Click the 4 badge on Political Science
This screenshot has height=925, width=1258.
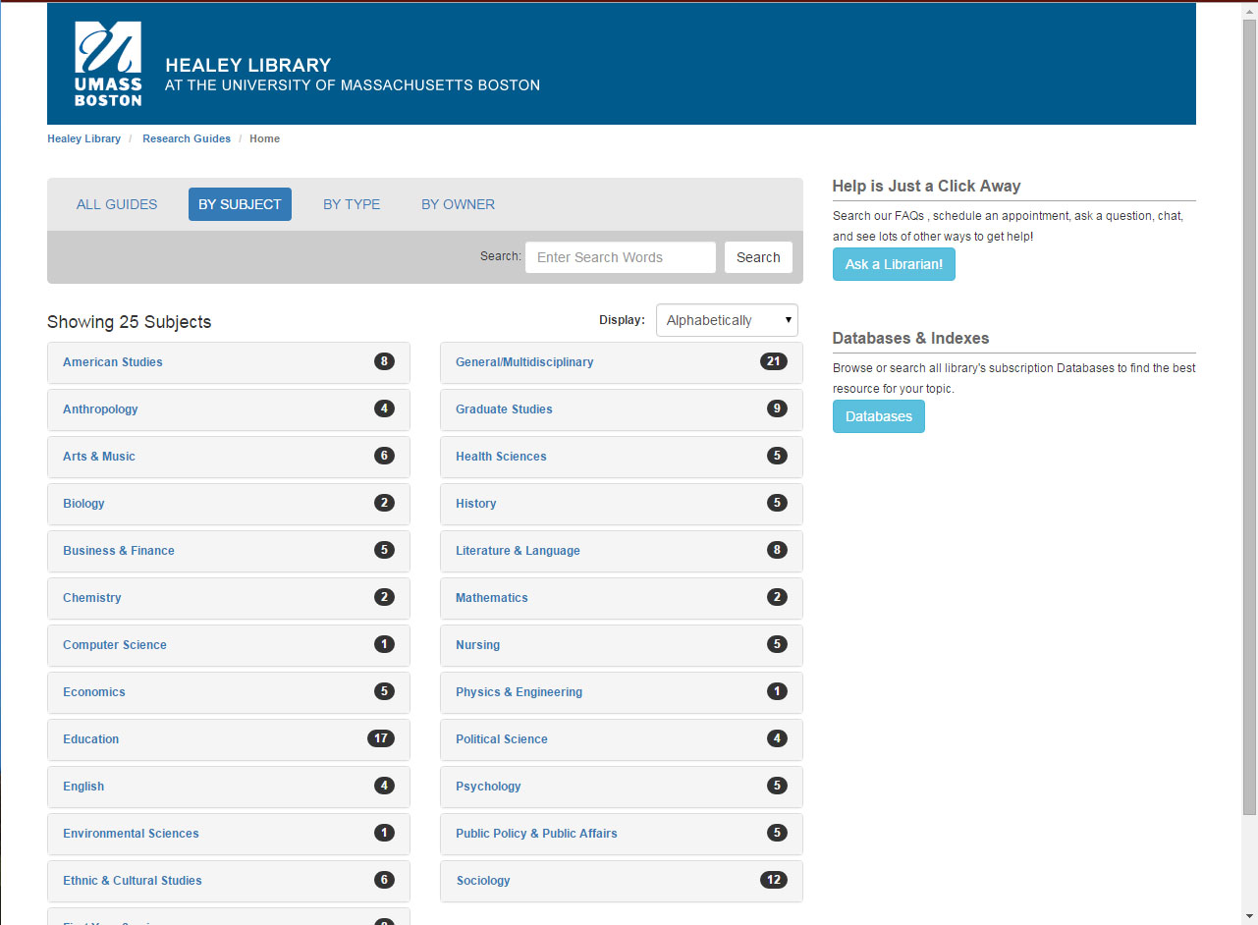777,738
